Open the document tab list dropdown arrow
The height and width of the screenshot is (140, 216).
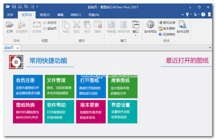[210, 48]
